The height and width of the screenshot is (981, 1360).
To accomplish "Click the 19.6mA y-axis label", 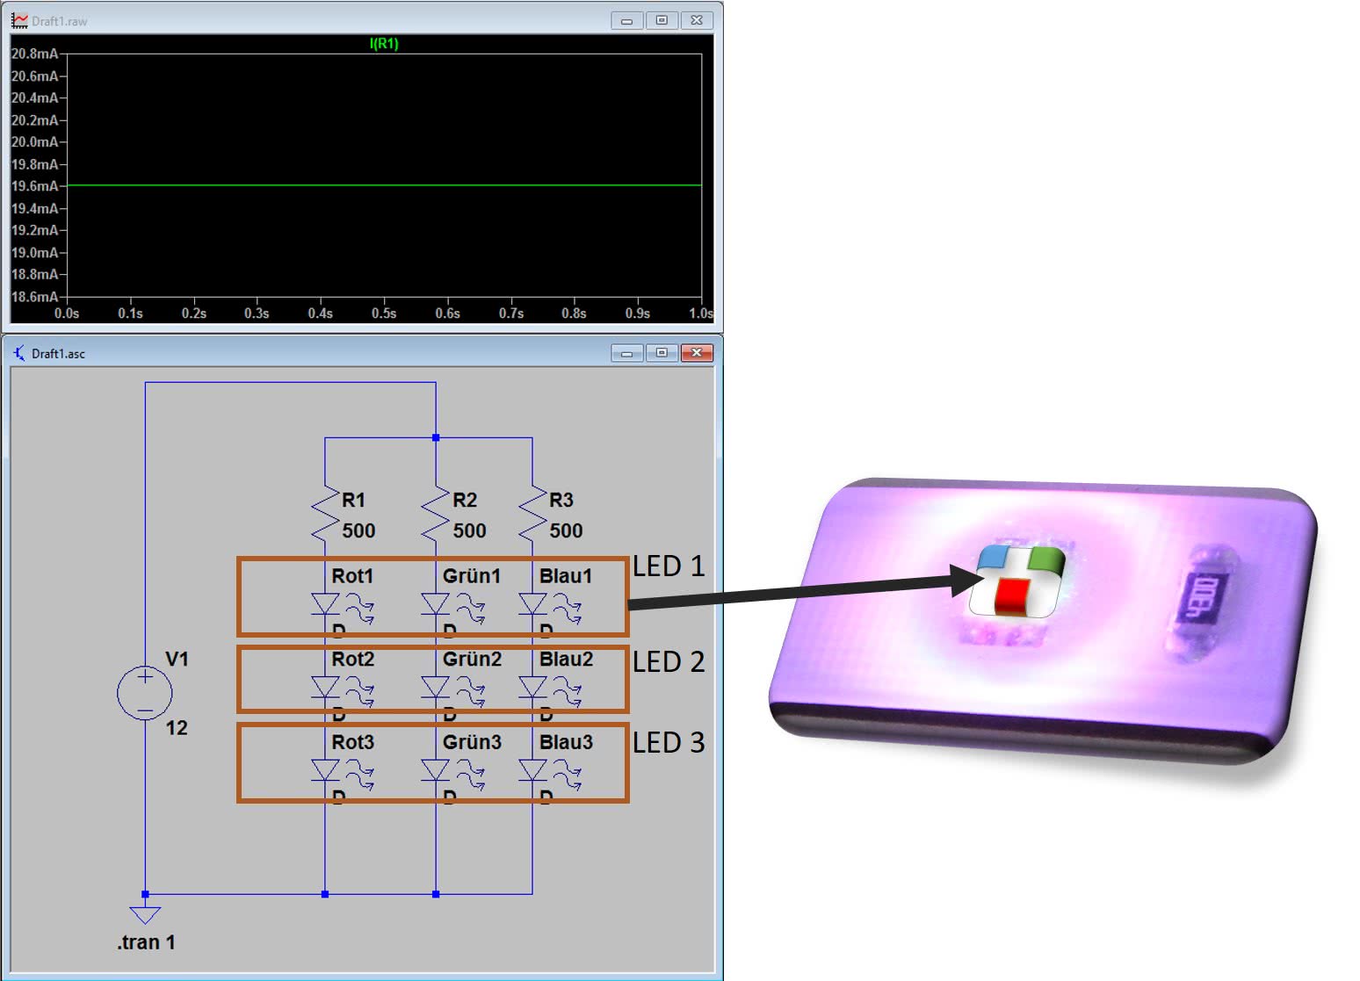I will tap(34, 186).
